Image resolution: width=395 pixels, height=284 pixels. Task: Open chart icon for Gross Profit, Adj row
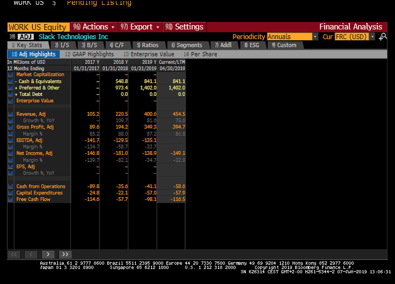11,127
